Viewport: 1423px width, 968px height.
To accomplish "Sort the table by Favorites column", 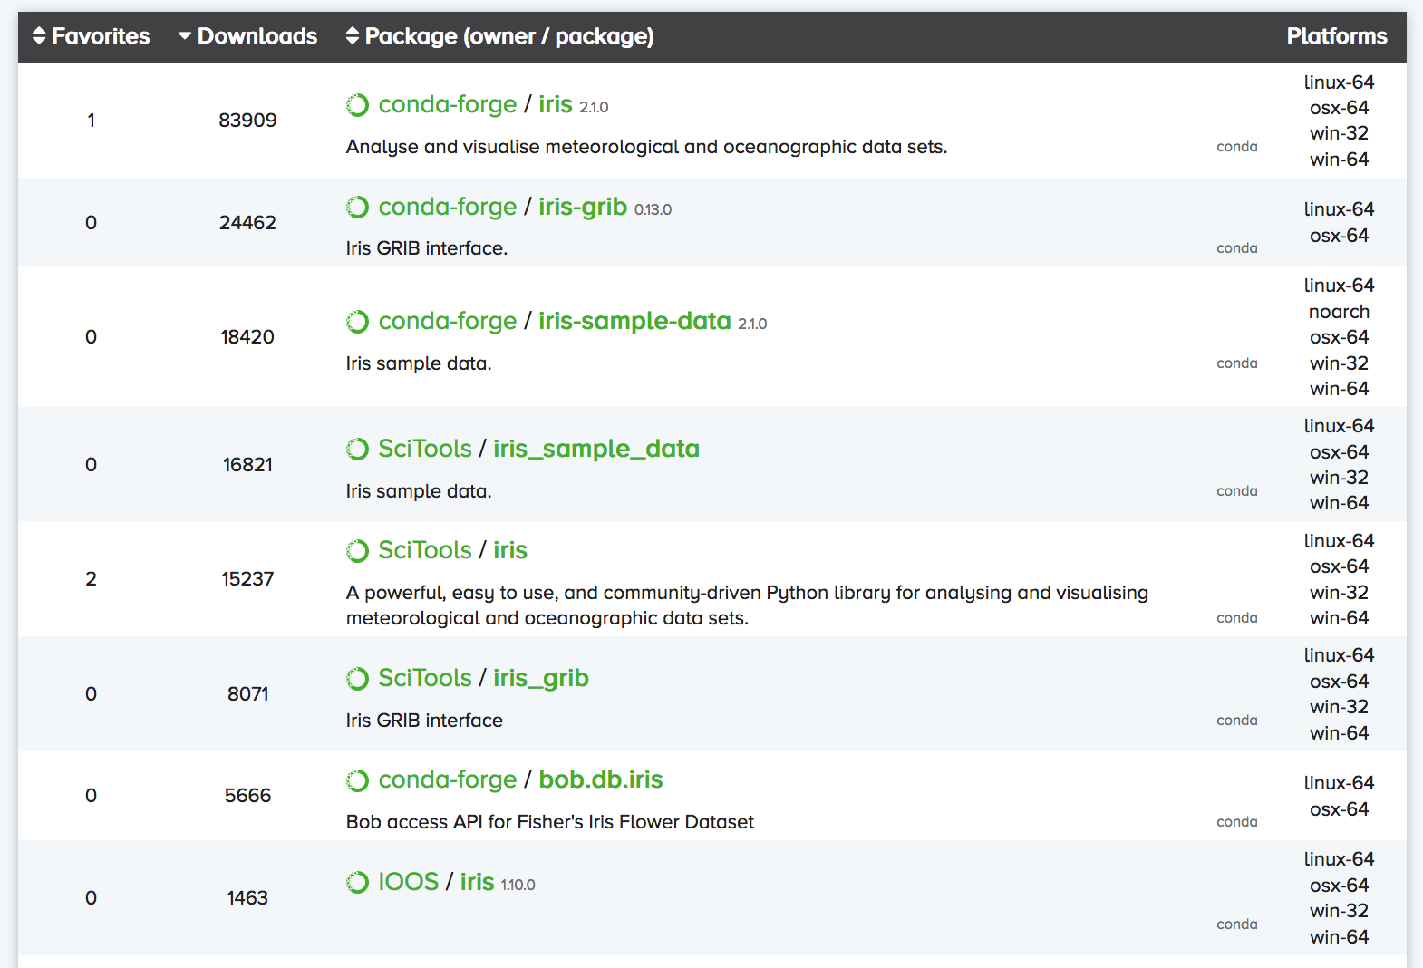I will click(x=91, y=36).
